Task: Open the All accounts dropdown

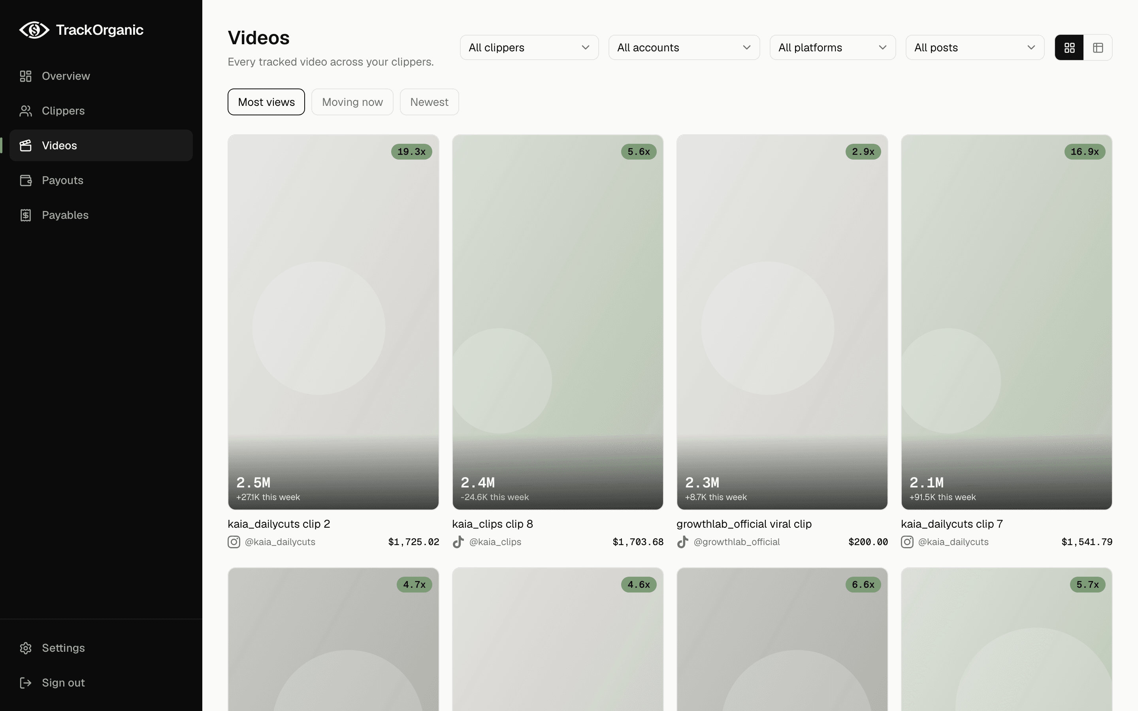Action: pyautogui.click(x=684, y=47)
